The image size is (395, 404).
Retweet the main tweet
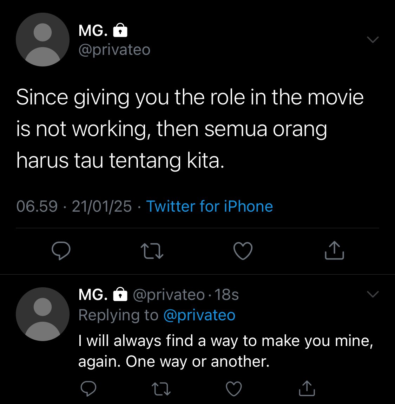tap(152, 251)
